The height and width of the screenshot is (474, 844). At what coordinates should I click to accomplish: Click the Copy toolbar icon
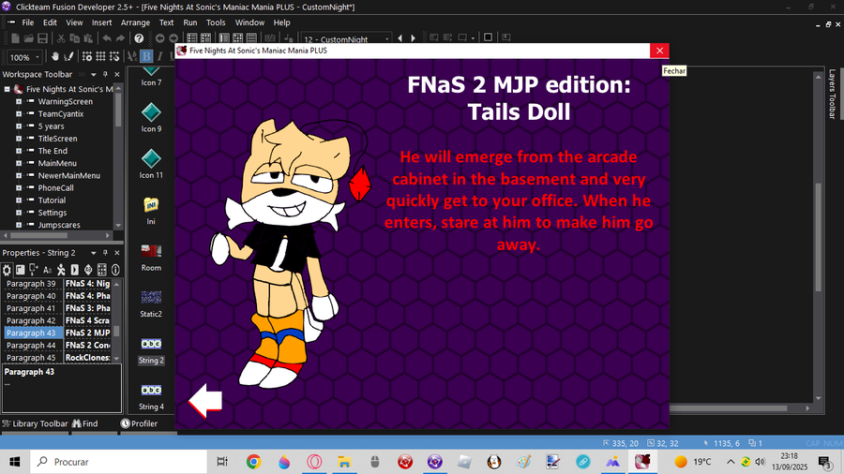(74, 38)
